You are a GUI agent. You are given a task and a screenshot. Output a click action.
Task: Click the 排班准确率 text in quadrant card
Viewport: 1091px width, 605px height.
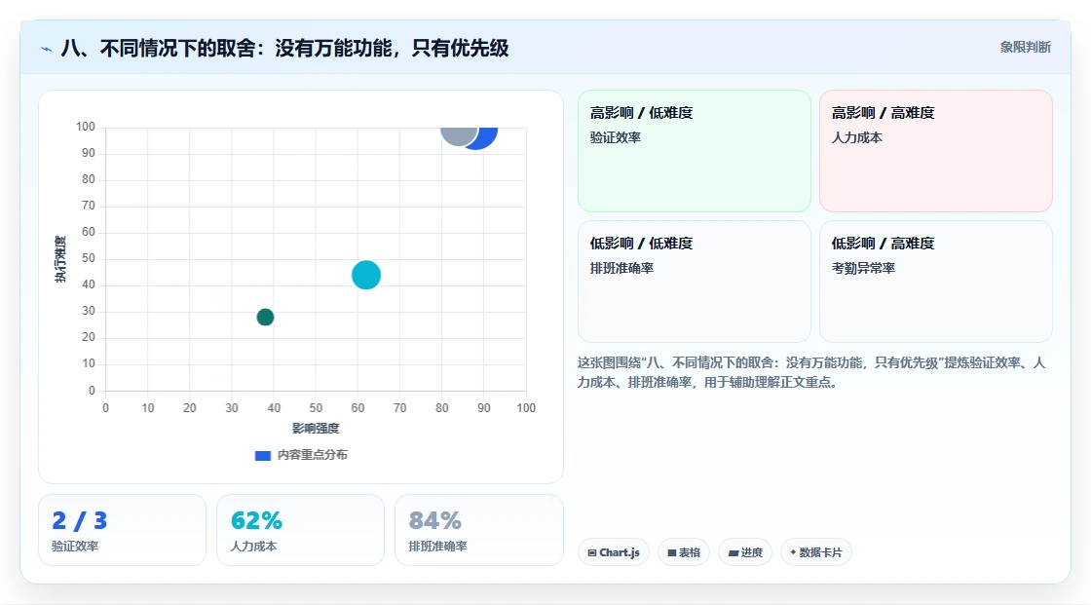(621, 268)
